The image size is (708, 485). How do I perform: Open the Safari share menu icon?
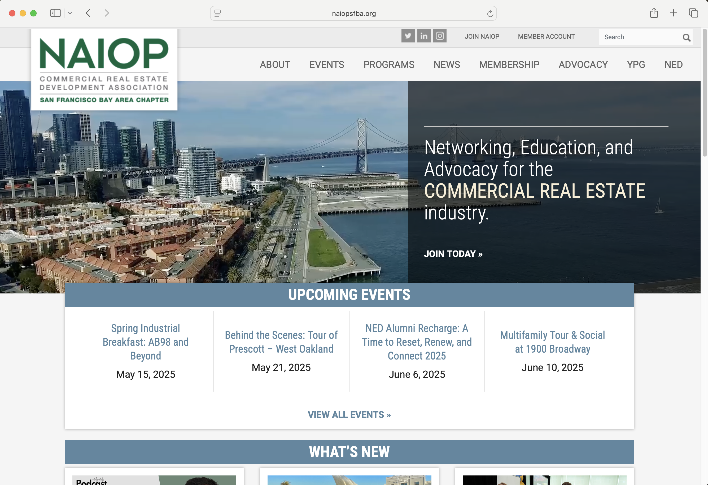[x=654, y=13]
